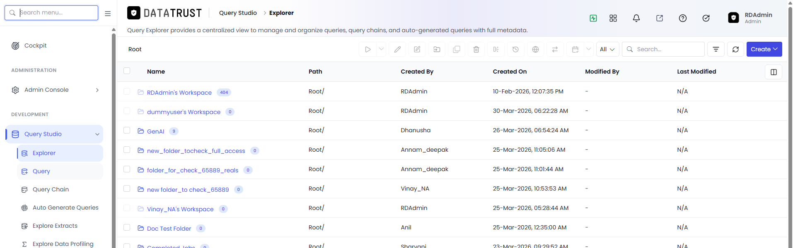The image size is (793, 248).
Task: Click the calendar schedule icon
Action: point(575,49)
